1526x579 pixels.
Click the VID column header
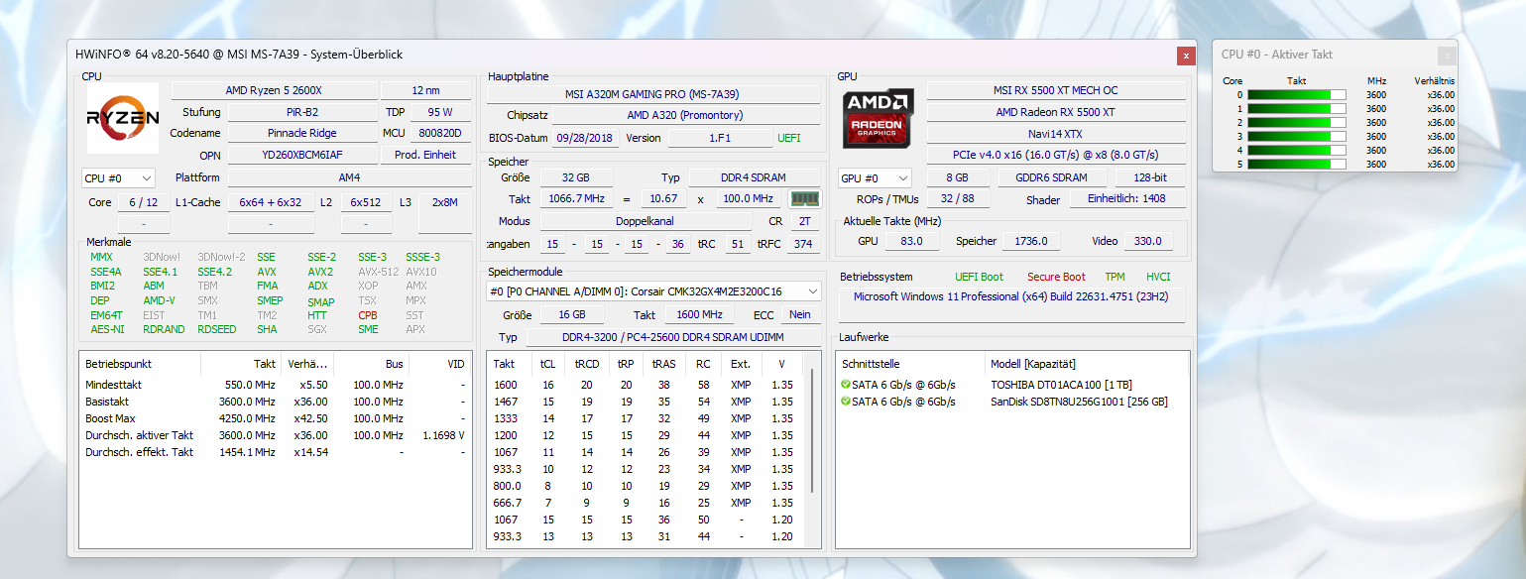coord(440,364)
